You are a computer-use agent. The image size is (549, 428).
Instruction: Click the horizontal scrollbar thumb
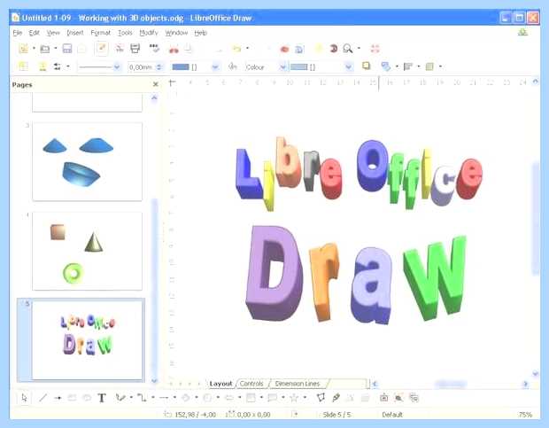click(451, 385)
